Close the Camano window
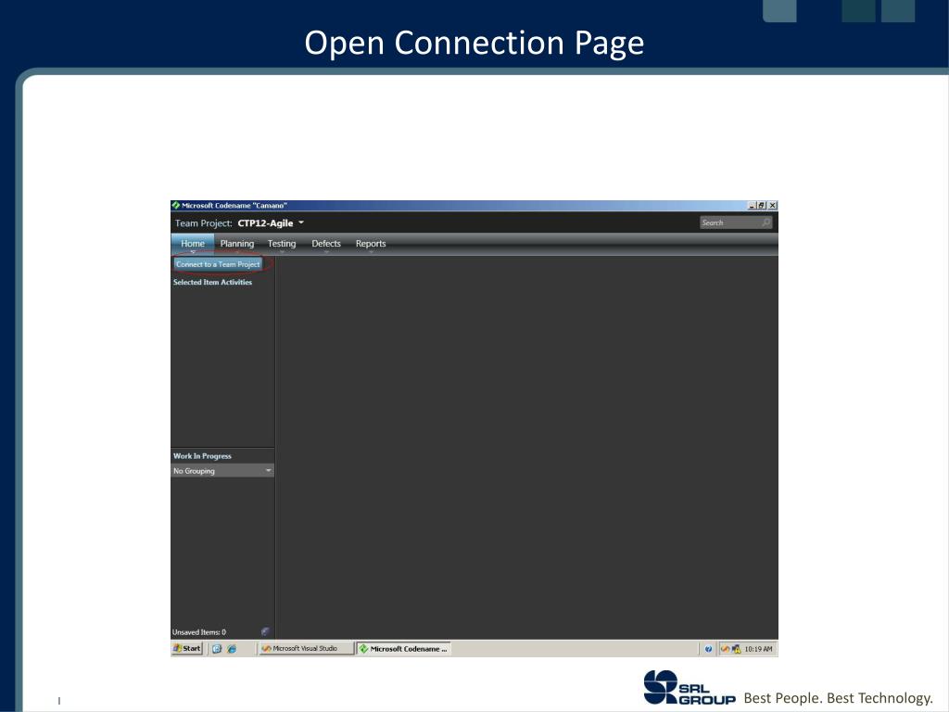 pos(772,206)
